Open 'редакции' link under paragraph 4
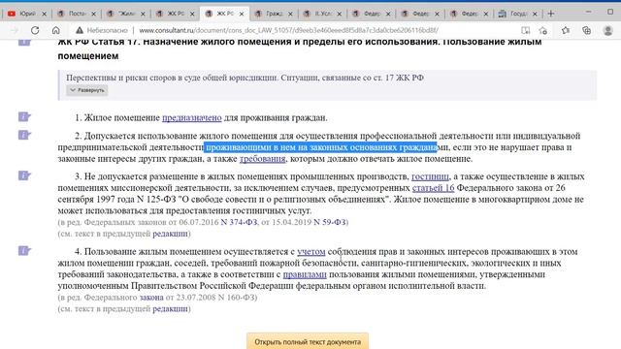The height and width of the screenshot is (349, 621). coord(171,308)
